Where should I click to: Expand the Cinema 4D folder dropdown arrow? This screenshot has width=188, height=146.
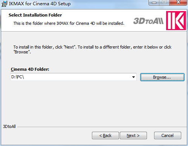click(x=133, y=77)
